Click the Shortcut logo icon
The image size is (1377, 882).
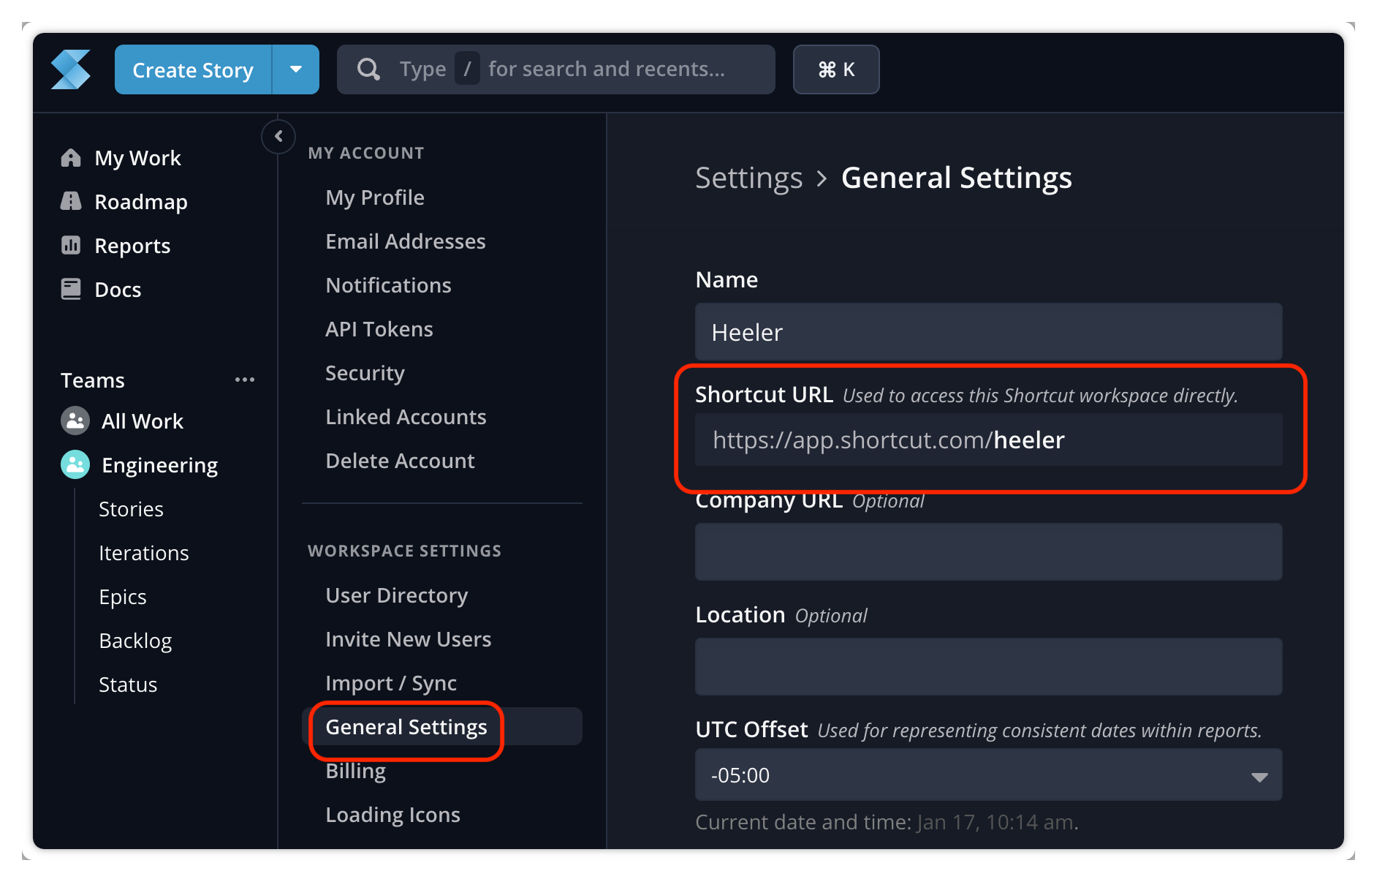click(x=71, y=69)
